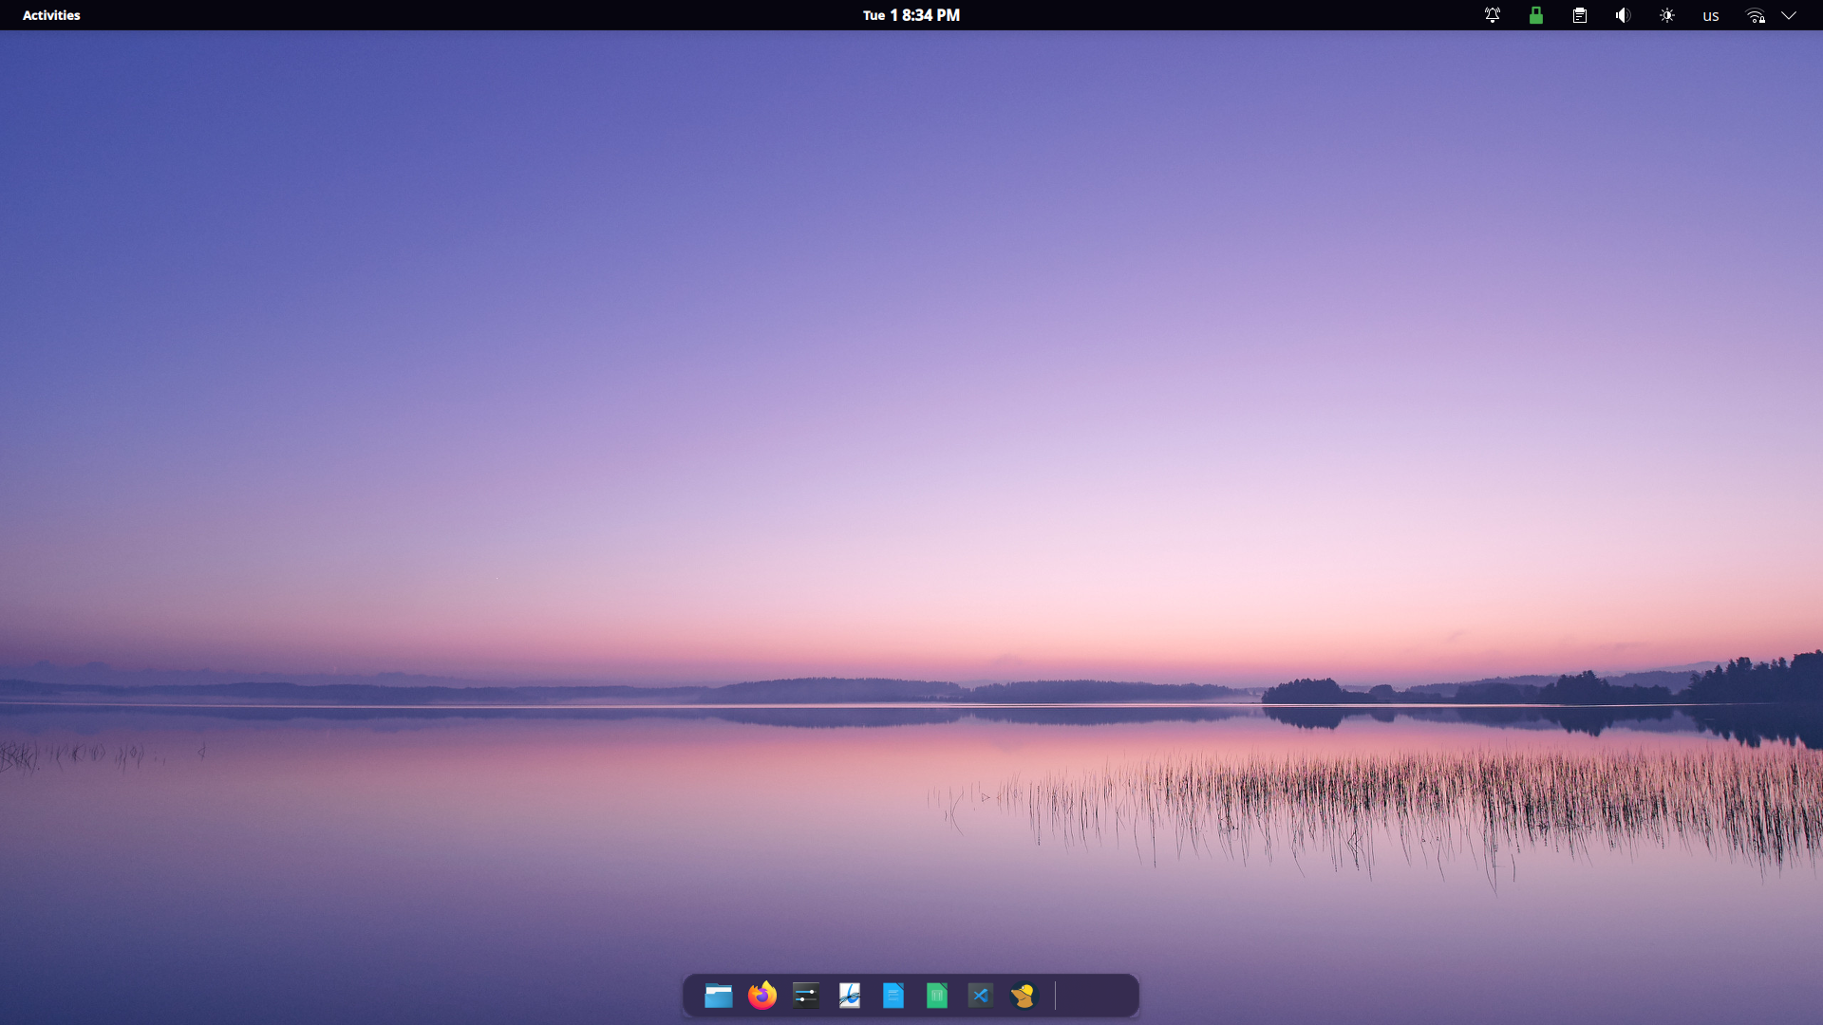Click the notification bell icon
The image size is (1823, 1025).
[x=1493, y=15]
